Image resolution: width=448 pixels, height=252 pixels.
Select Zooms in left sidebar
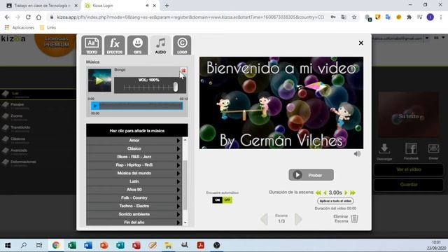(16, 116)
